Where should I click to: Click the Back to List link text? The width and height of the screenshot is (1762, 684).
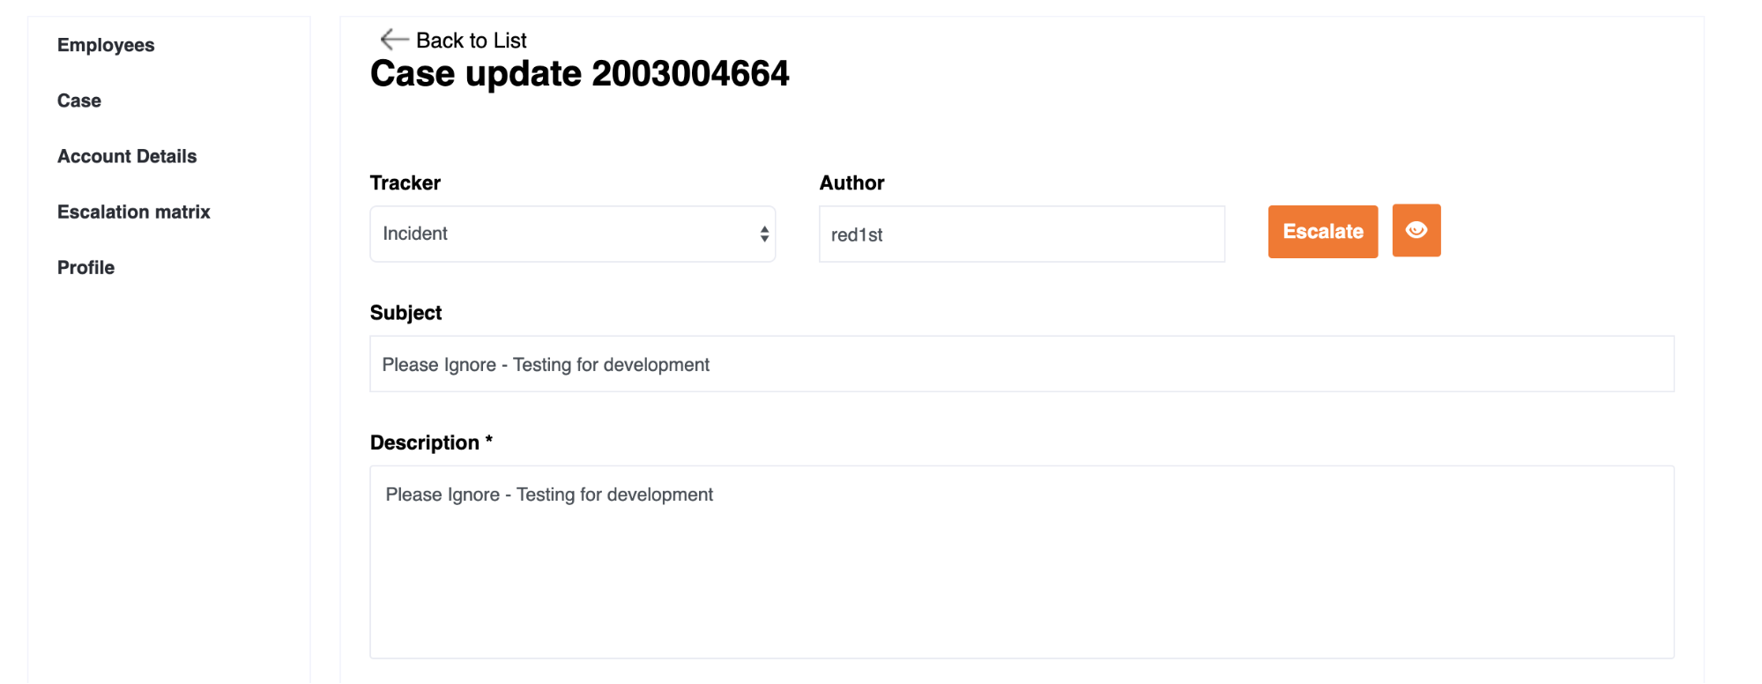(471, 41)
